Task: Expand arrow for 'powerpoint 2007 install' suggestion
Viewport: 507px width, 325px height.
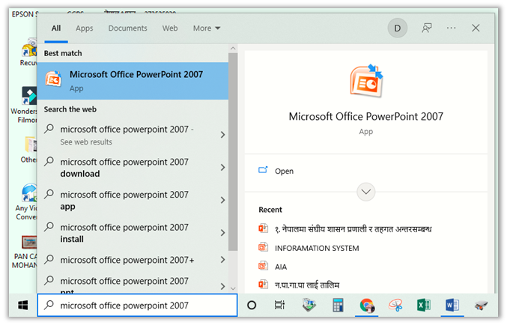Action: coord(222,233)
